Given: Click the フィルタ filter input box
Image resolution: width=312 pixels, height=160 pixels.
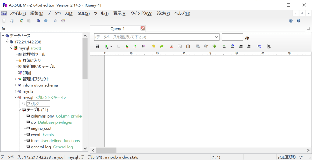Looking at the screenshot, I should (x=38, y=104).
